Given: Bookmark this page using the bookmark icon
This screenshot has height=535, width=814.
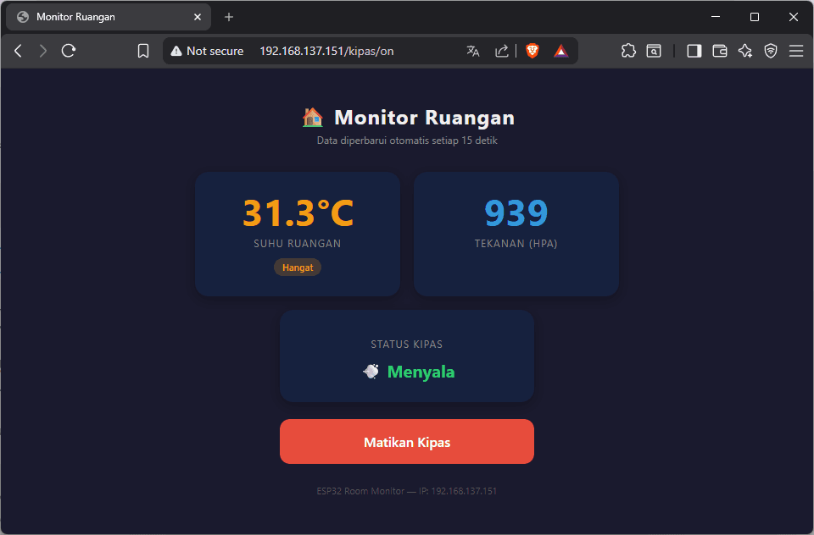Looking at the screenshot, I should (143, 51).
